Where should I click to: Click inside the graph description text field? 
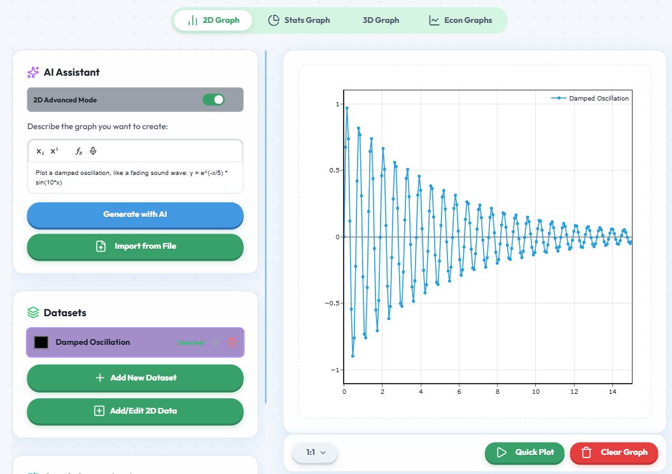134,178
